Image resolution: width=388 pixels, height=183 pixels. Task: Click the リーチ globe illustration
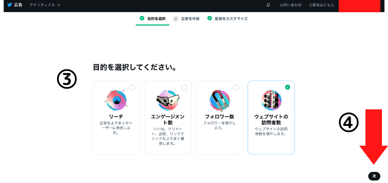coord(116,100)
